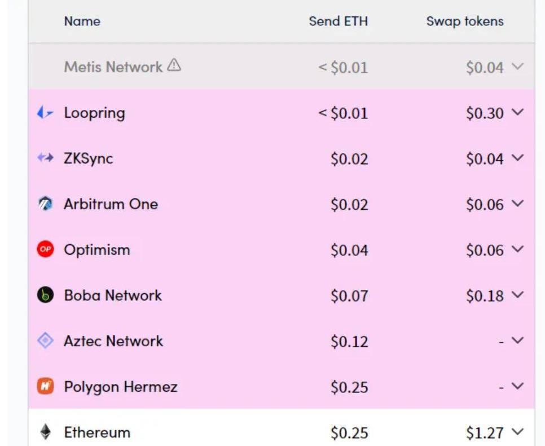
Task: Click the orange Polygon Hermez icon
Action: 45,386
